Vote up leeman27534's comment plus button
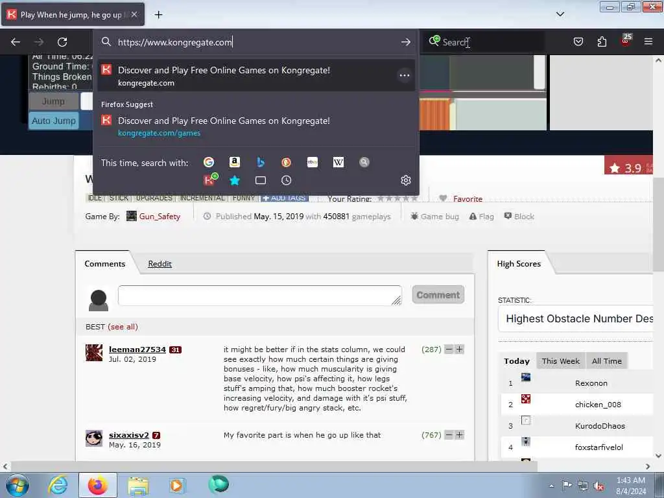This screenshot has width=664, height=498. click(x=459, y=350)
